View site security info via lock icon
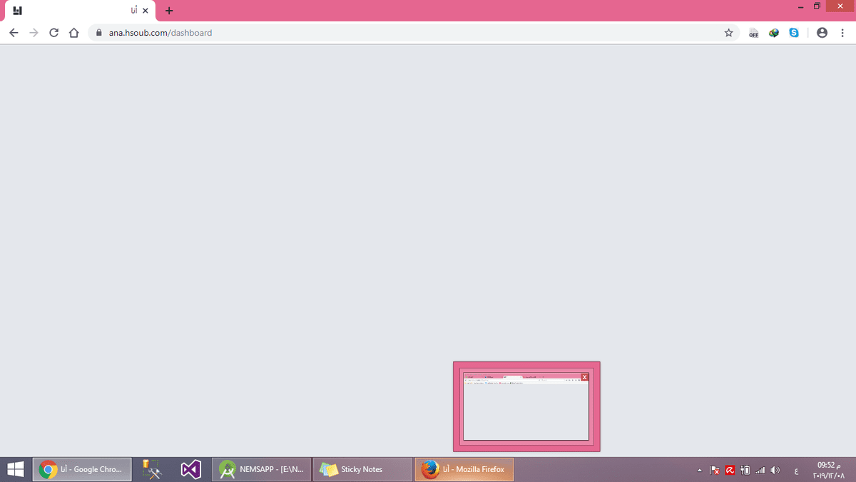 [x=99, y=33]
